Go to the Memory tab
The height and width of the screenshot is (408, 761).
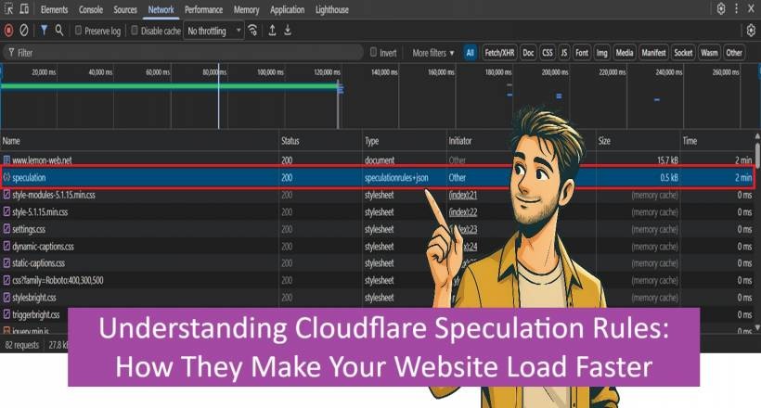[247, 9]
